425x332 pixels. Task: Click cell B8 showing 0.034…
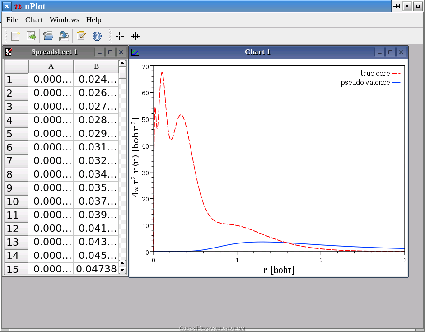point(96,174)
